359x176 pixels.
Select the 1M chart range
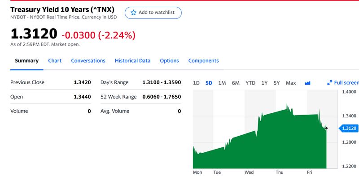click(x=222, y=83)
